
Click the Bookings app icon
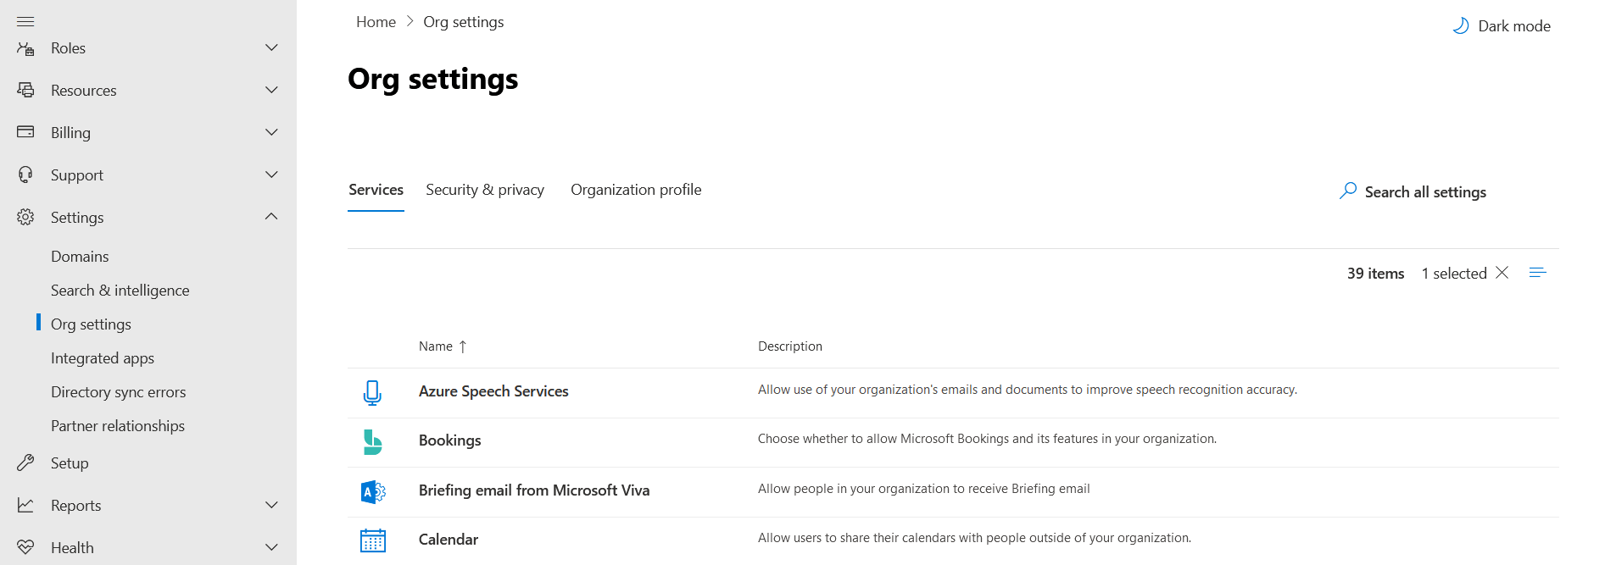(372, 442)
